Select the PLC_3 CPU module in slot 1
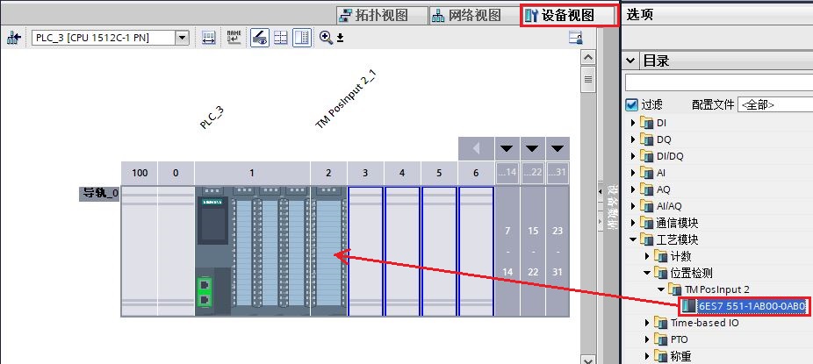This screenshot has height=364, width=813. click(253, 251)
